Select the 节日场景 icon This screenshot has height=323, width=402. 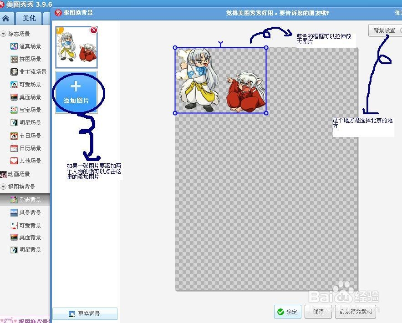pos(14,136)
